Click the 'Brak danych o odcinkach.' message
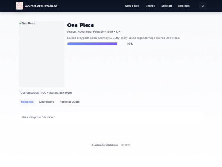Screen dimensions: 222x167 (x=39, y=117)
